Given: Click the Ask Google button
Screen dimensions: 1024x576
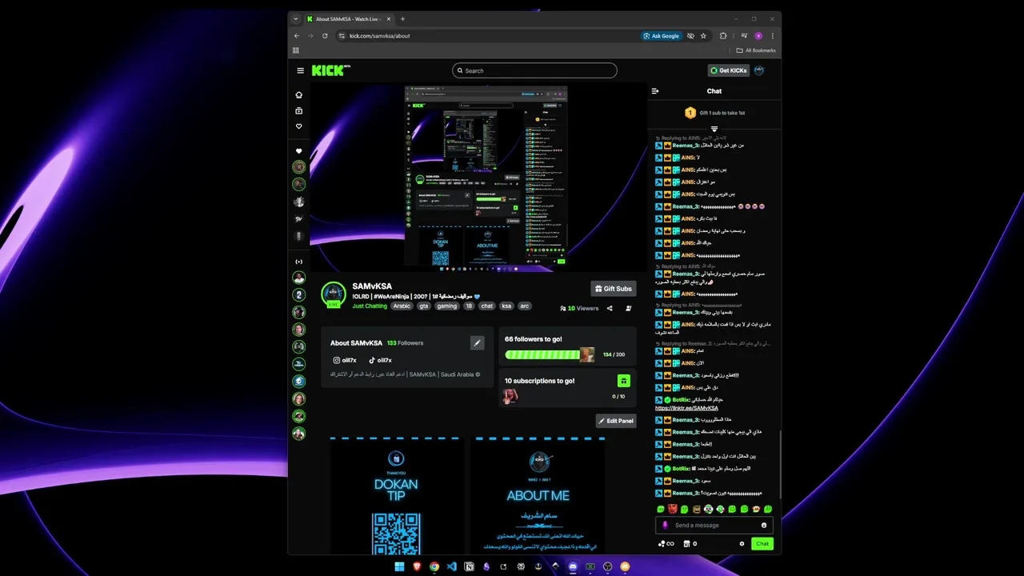Looking at the screenshot, I should pyautogui.click(x=661, y=36).
